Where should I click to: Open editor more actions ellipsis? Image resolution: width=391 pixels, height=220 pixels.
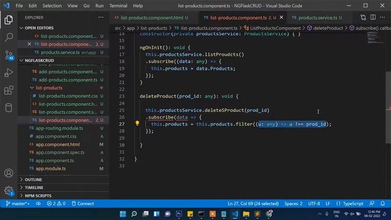(x=382, y=17)
